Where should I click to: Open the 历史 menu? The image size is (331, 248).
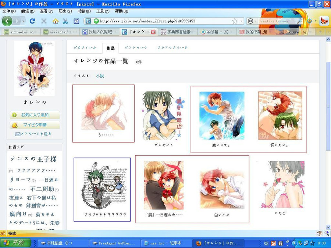[65, 11]
